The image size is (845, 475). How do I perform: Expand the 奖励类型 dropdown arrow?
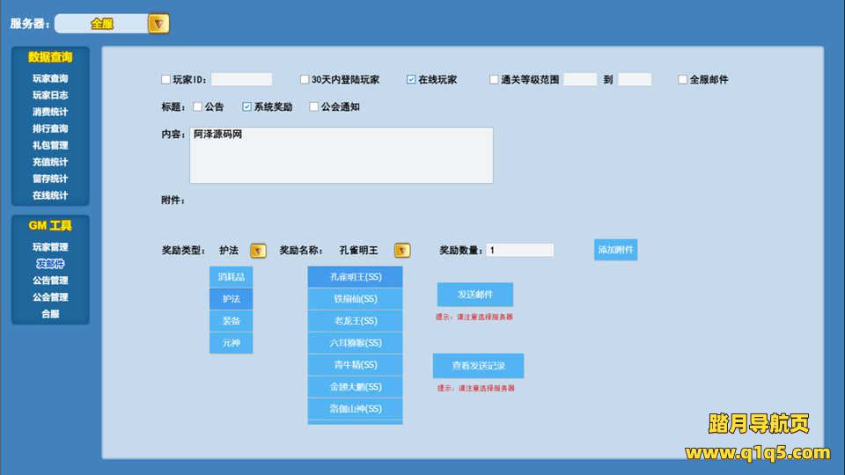[x=258, y=251]
